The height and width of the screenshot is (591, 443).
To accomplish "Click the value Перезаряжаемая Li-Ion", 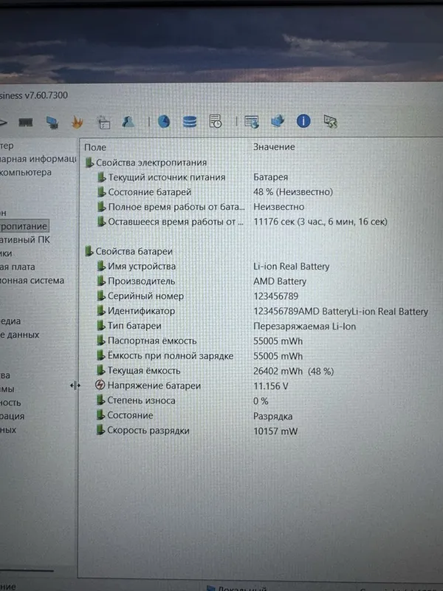I will pyautogui.click(x=304, y=326).
